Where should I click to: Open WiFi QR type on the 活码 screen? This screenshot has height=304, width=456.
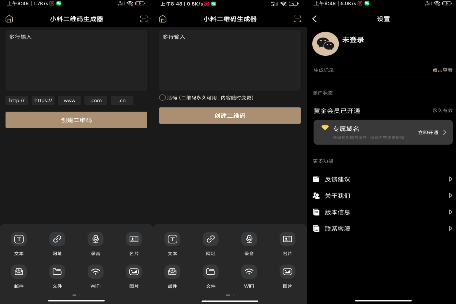point(249,272)
